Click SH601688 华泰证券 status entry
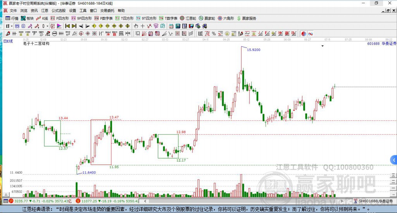397x213 pixels. 373,201
